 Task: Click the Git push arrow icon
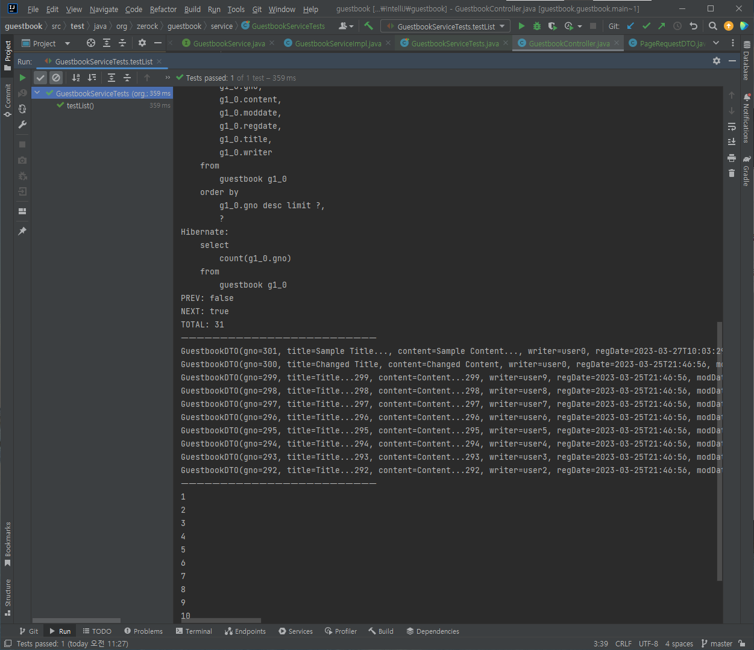pos(662,26)
